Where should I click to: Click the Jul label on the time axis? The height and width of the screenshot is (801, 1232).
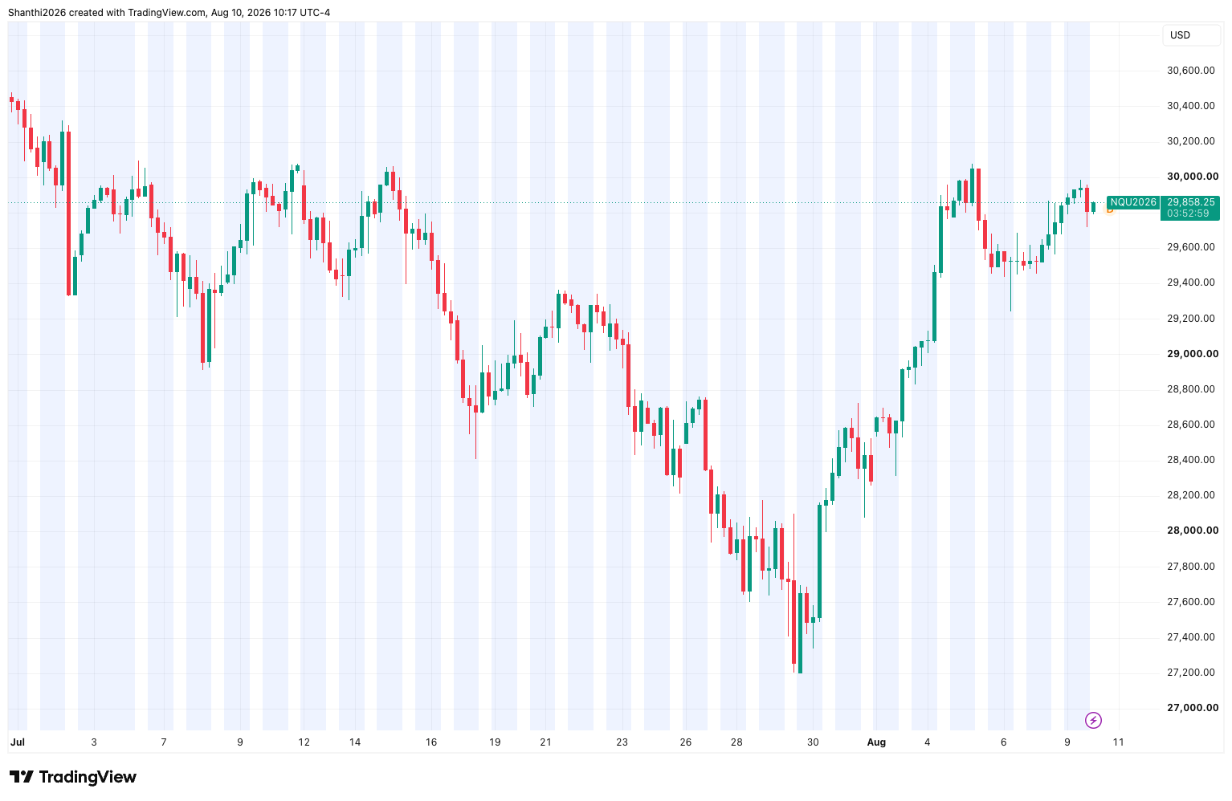(17, 742)
